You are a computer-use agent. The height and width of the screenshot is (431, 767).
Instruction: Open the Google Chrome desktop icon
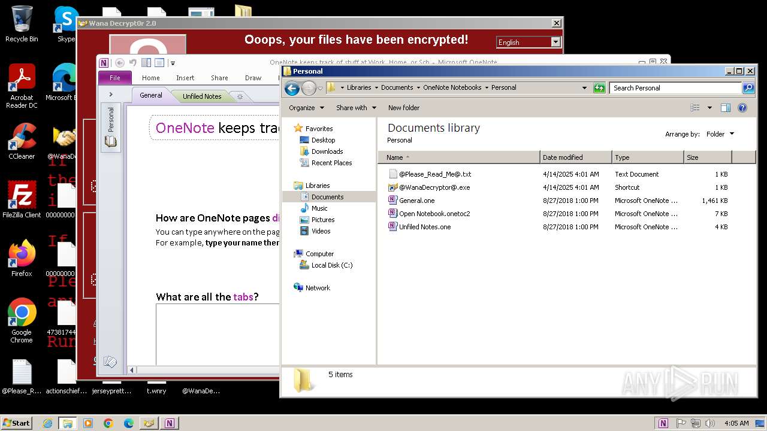[22, 321]
